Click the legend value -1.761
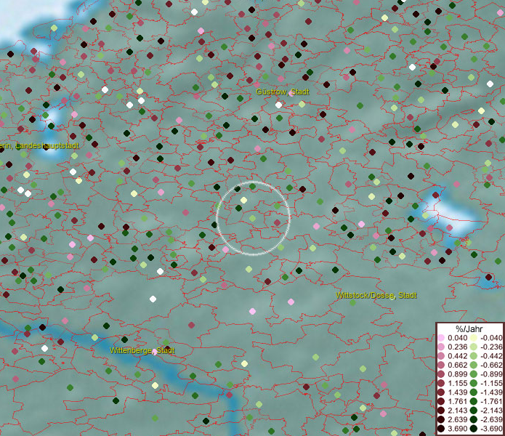505x436 pixels. pyautogui.click(x=491, y=401)
